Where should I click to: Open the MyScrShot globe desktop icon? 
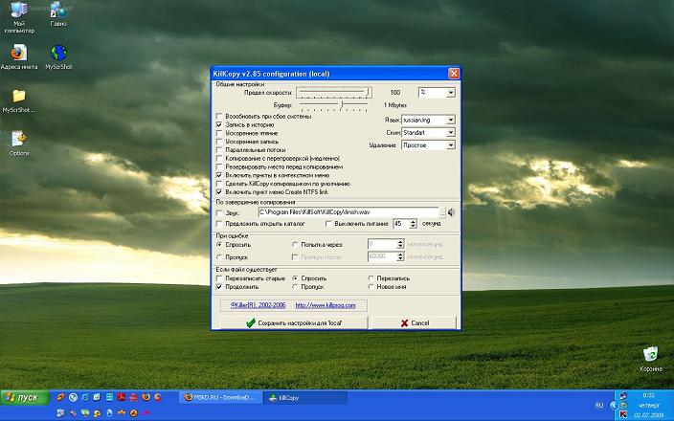click(x=58, y=57)
